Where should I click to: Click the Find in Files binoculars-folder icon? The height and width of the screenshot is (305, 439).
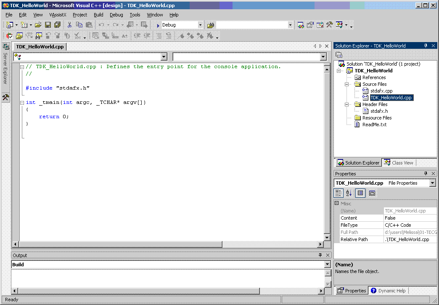[211, 25]
